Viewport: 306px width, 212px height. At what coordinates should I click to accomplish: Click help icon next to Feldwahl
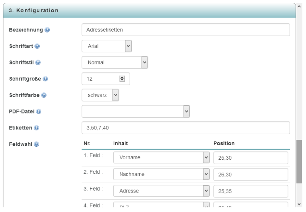(x=36, y=144)
